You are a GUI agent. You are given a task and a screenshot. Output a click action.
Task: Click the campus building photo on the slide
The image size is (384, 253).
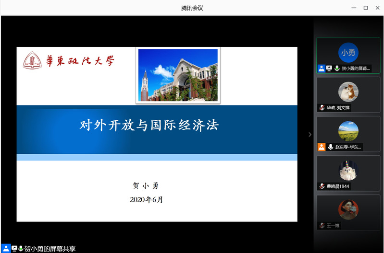(x=178, y=75)
